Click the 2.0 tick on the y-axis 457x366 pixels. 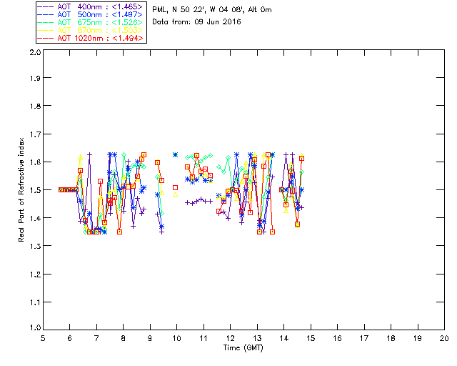click(34, 54)
